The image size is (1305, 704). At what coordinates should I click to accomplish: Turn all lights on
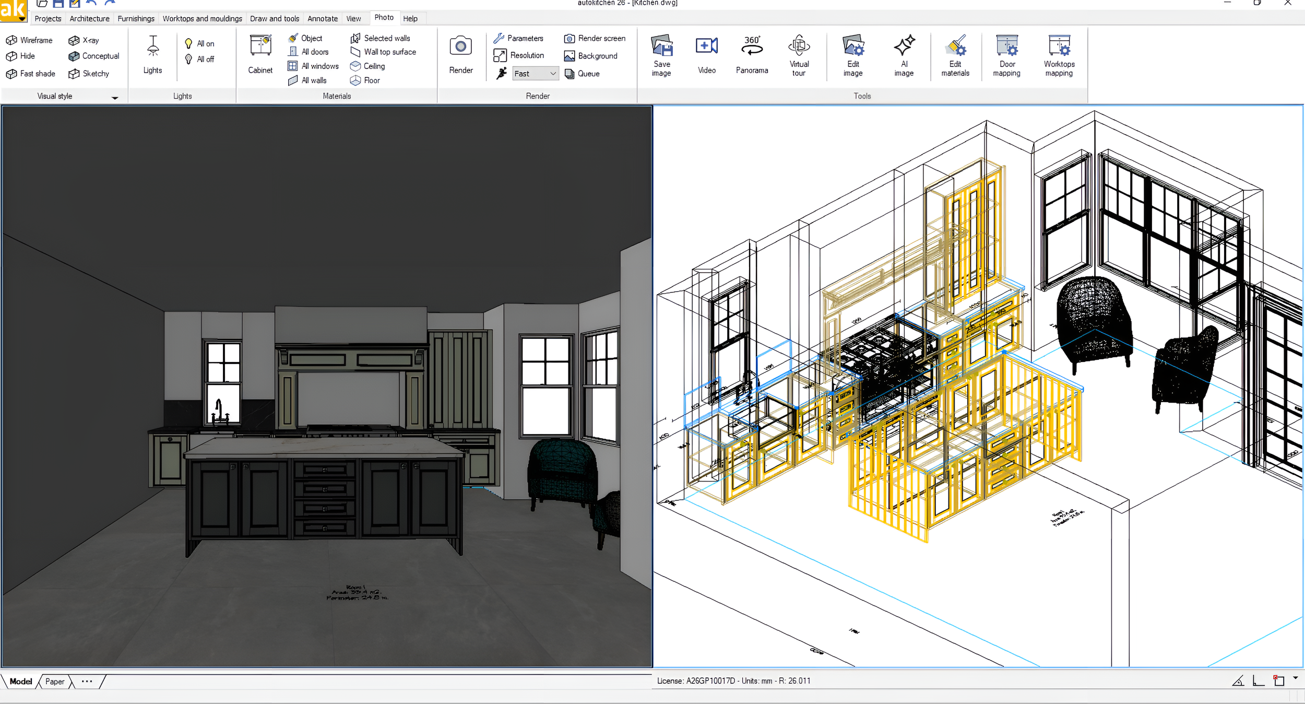[x=199, y=44]
